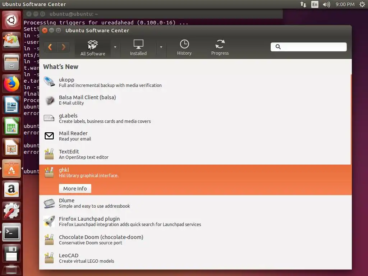Screen dimensions: 368x276
Task: Click the 'Hkl library graphical interface.' description
Action: click(89, 175)
